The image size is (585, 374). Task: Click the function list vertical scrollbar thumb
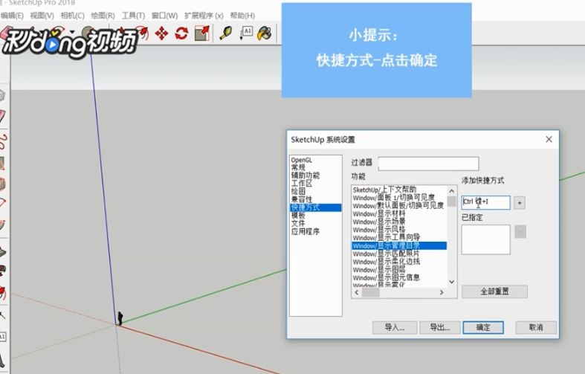tap(451, 201)
